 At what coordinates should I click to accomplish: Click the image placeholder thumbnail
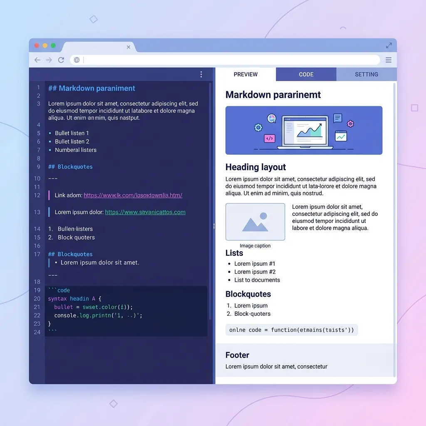pos(255,222)
